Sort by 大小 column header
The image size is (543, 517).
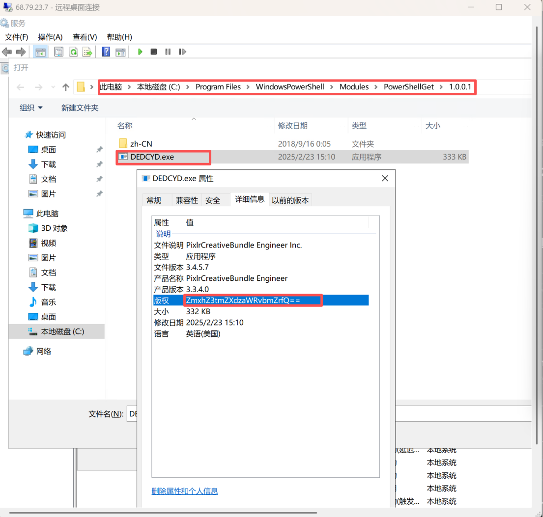446,126
